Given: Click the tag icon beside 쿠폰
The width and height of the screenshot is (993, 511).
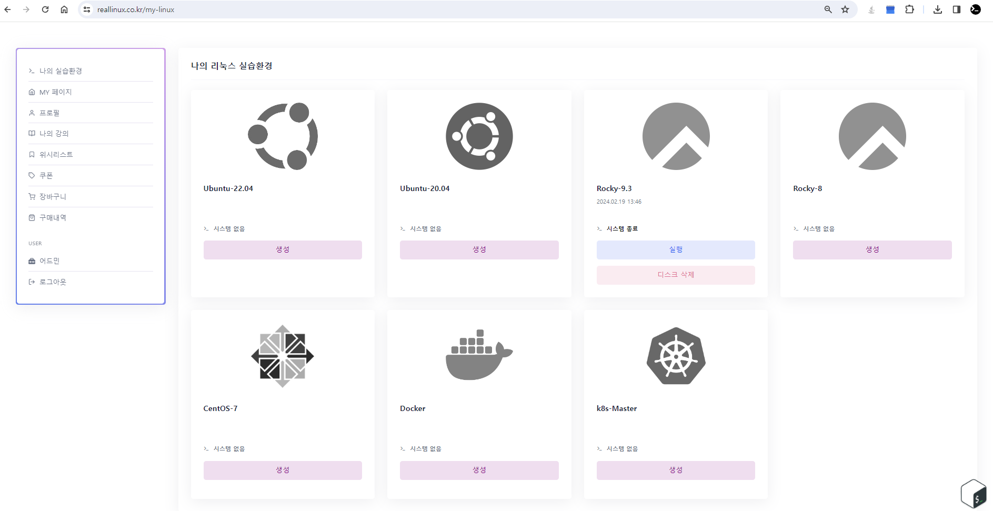Looking at the screenshot, I should (32, 176).
